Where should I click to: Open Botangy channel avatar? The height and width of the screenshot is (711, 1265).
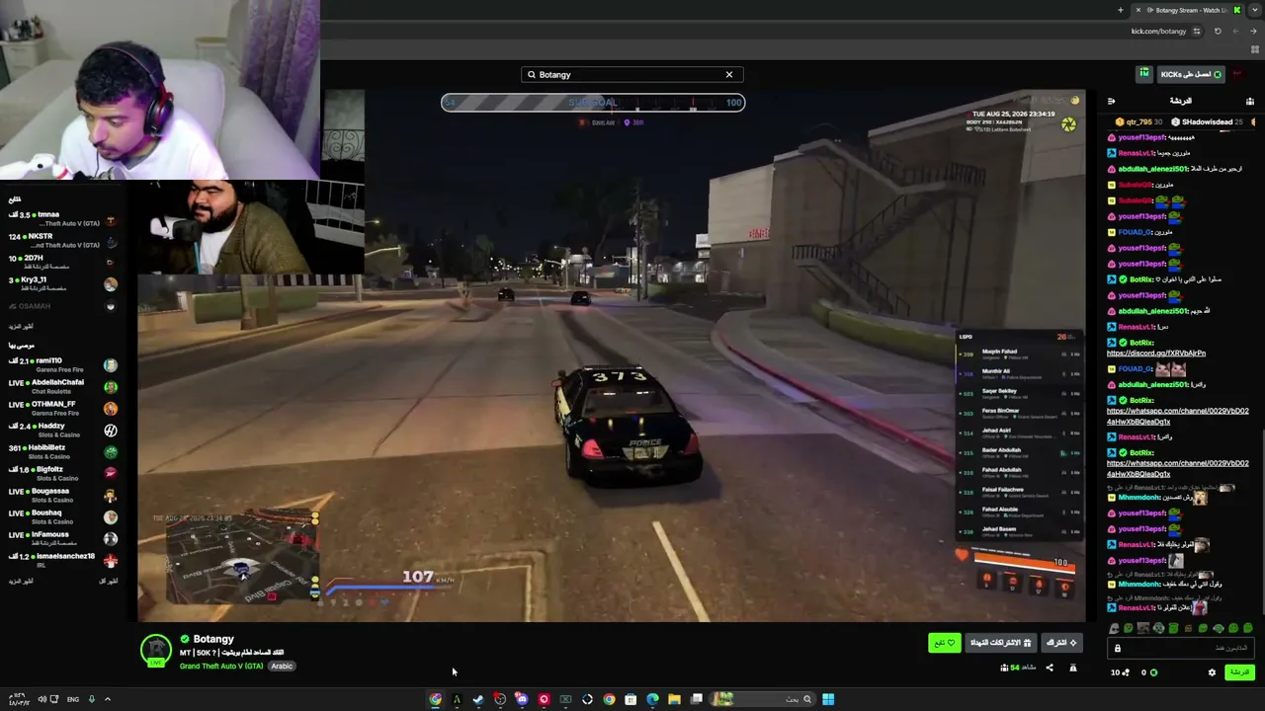[155, 650]
